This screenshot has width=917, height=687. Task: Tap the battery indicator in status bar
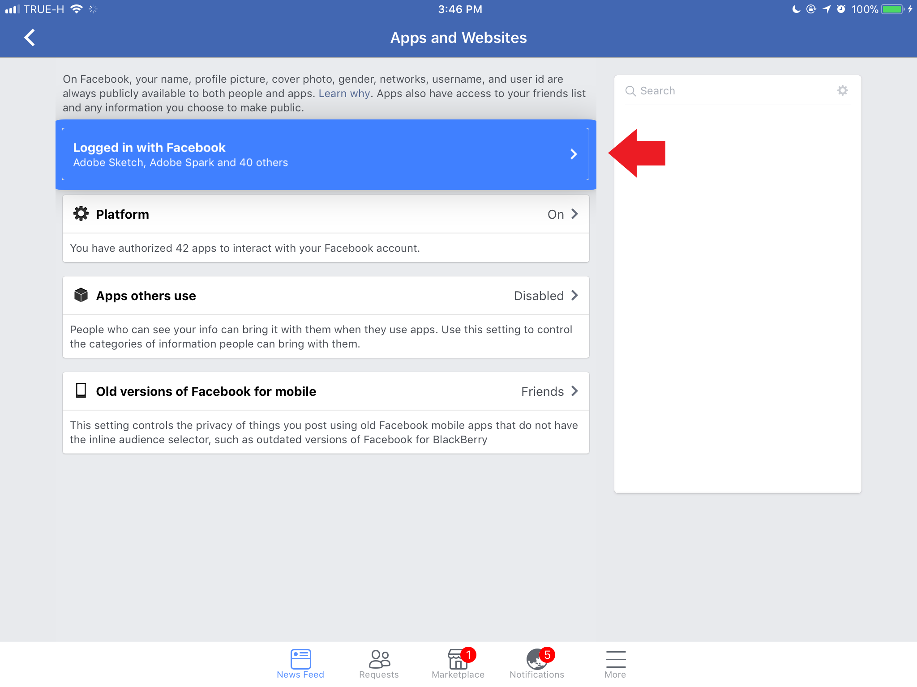(892, 9)
